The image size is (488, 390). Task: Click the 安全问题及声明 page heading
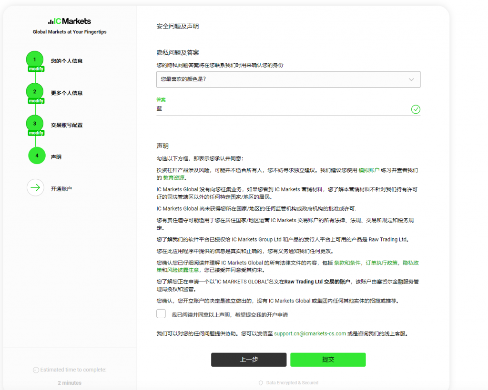click(177, 26)
